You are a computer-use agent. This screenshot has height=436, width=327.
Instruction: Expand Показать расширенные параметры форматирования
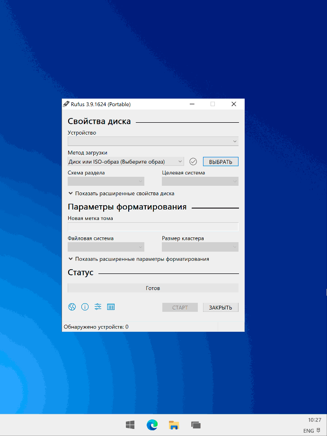[x=138, y=259]
